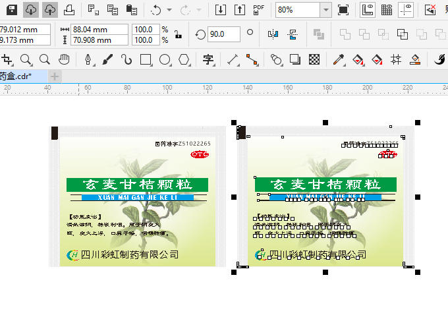The width and height of the screenshot is (448, 325).
Task: Click the right-middle selection handle
Action: pos(418,197)
